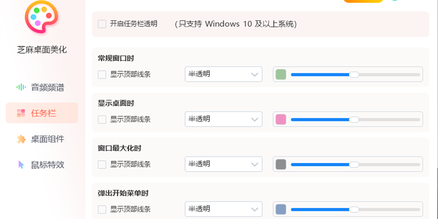The height and width of the screenshot is (219, 438).
Task: Click the 音频频谱 waveform icon
Action: [21, 87]
